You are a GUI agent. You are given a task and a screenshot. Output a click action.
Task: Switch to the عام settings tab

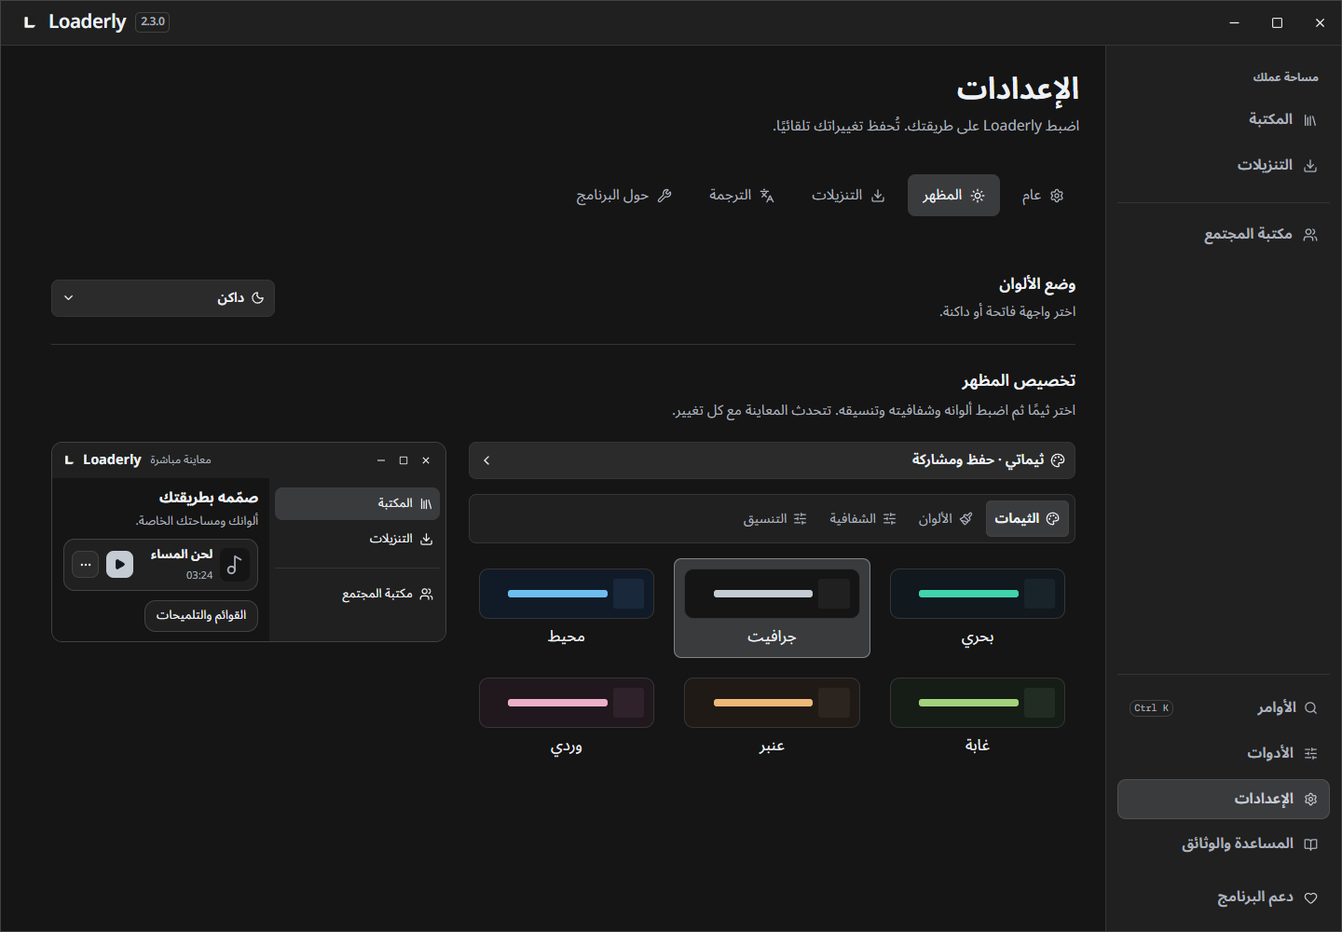click(x=1042, y=196)
